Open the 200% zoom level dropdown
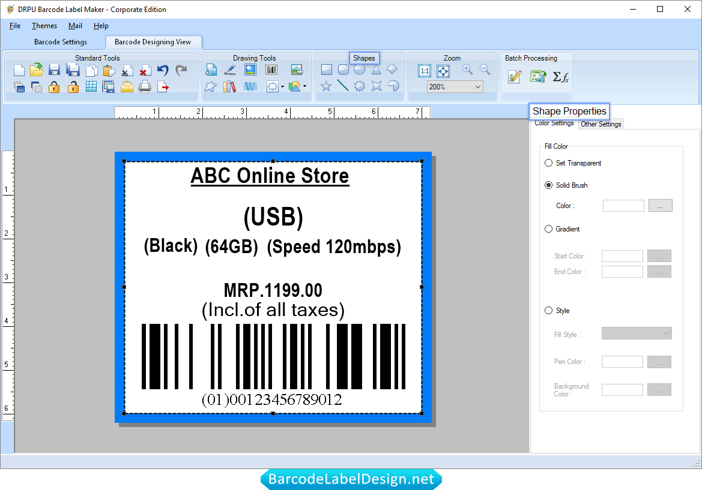 coord(477,87)
